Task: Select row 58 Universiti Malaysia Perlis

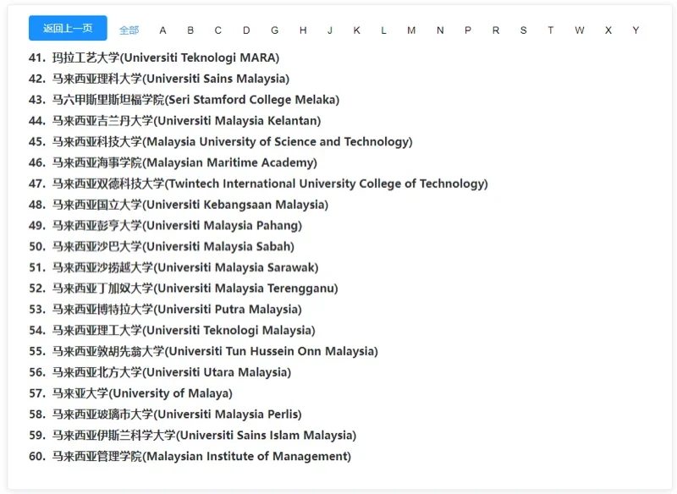Action: (x=165, y=414)
